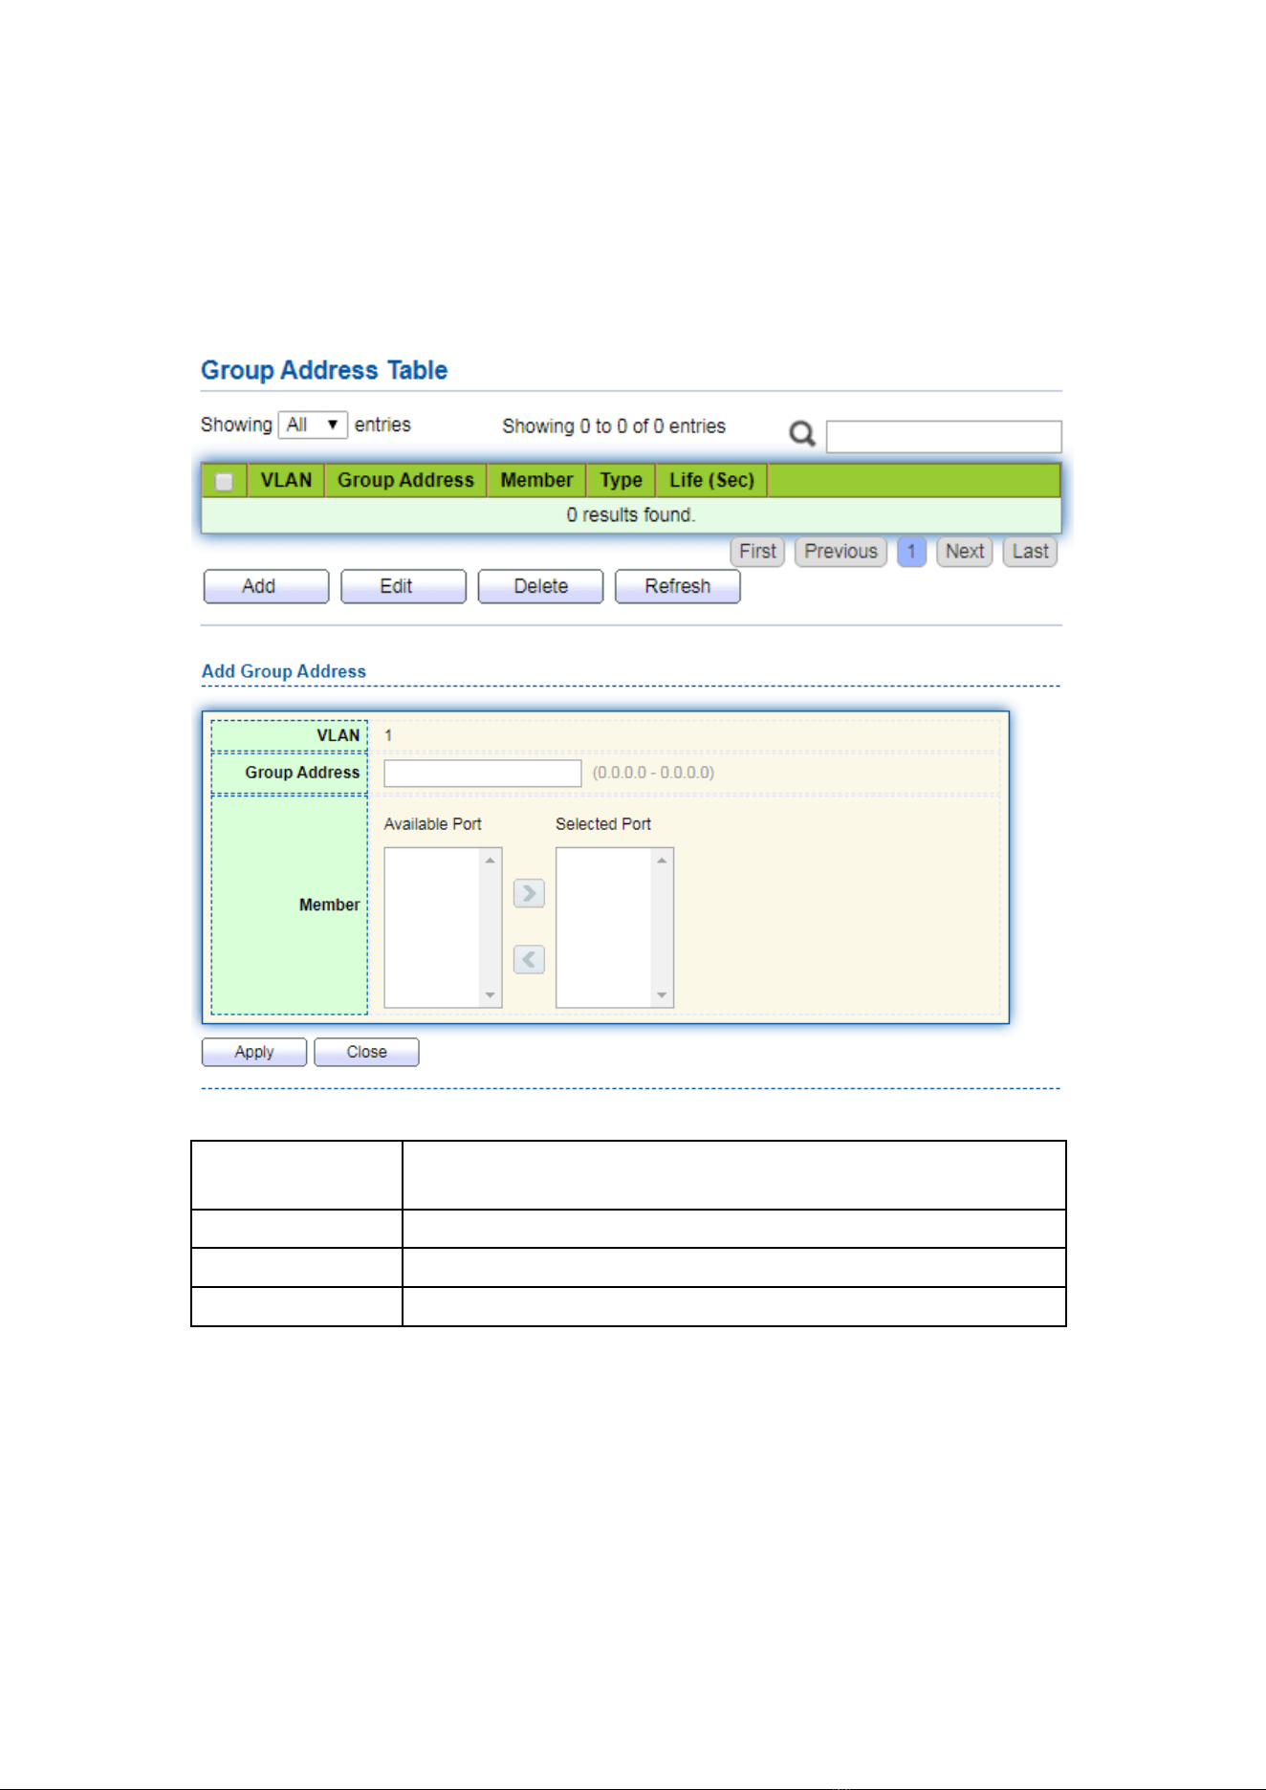This screenshot has width=1266, height=1790.
Task: Open the Showing entries dropdown
Action: tap(313, 425)
